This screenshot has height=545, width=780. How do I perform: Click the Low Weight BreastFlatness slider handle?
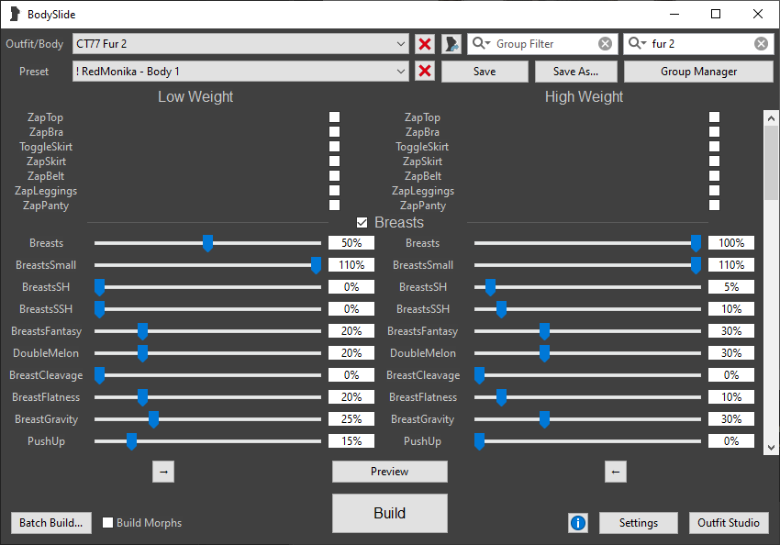click(x=143, y=396)
